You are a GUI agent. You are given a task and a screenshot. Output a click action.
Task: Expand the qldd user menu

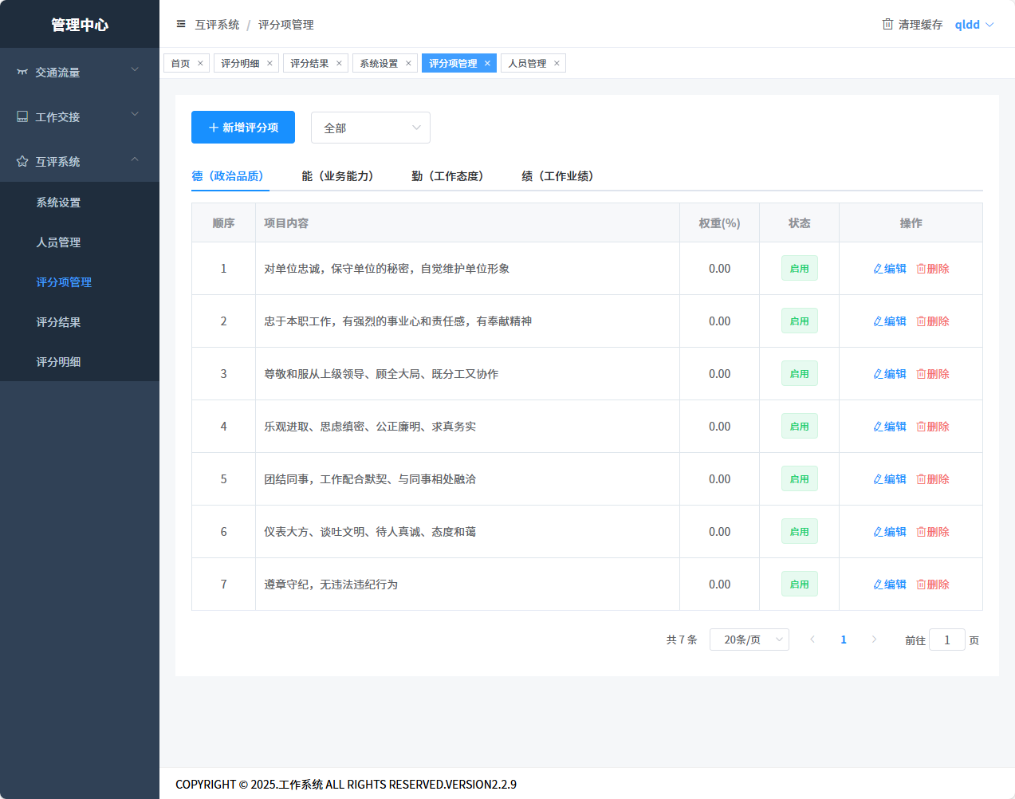[x=974, y=25]
